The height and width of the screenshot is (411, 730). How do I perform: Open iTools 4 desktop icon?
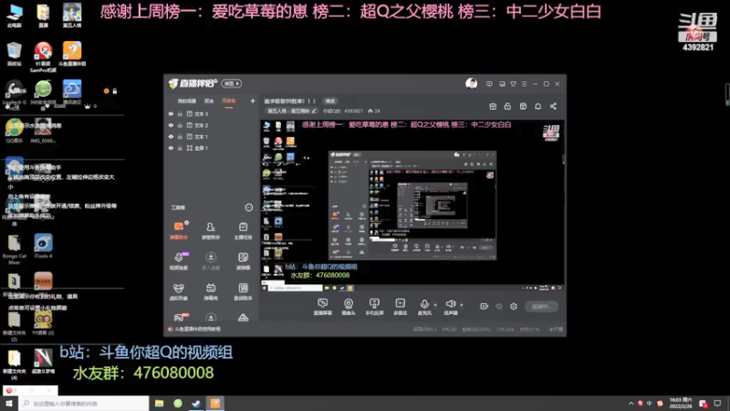[43, 247]
